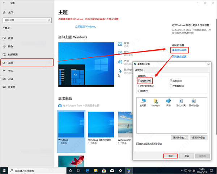Click the 还原默认值(S) restore defaults button

click(199, 137)
